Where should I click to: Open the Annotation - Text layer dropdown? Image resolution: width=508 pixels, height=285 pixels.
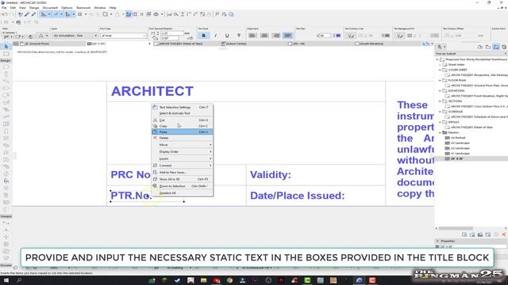point(74,36)
